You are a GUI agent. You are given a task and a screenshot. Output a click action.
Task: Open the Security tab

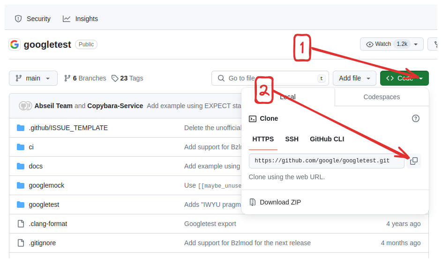[33, 19]
